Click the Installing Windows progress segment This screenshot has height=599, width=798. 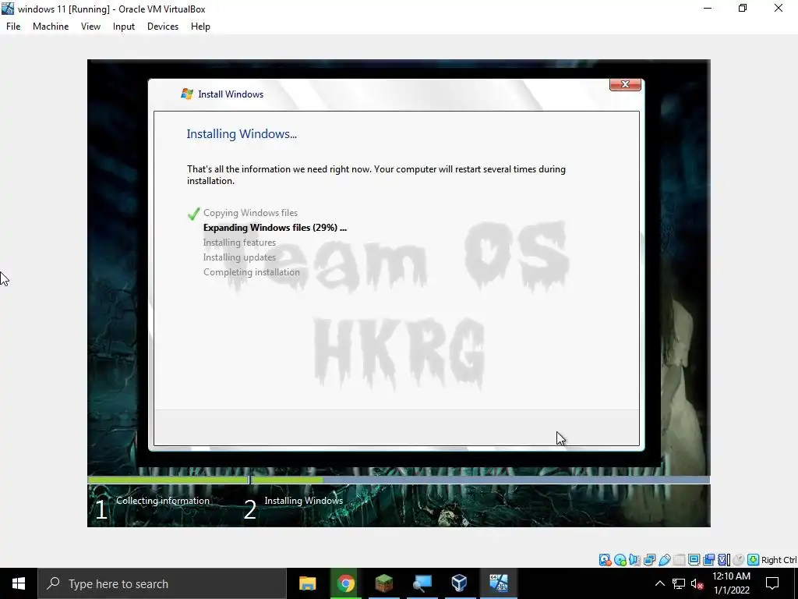point(480,480)
